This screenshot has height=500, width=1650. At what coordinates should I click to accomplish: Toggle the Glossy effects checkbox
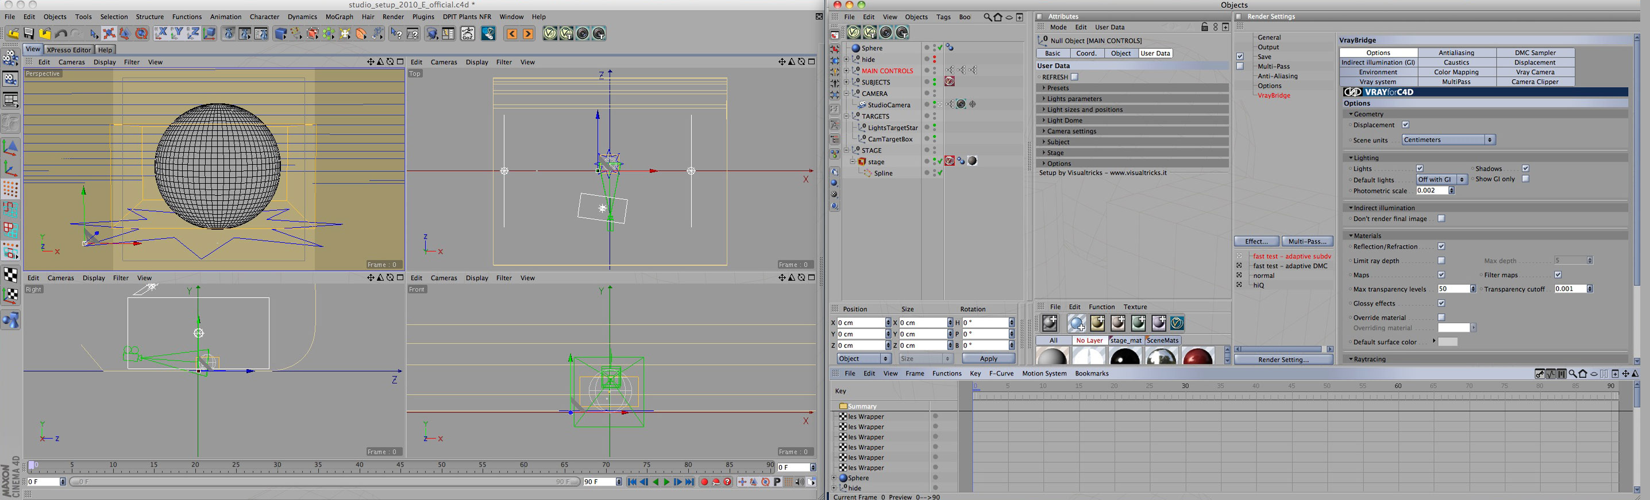(x=1441, y=304)
